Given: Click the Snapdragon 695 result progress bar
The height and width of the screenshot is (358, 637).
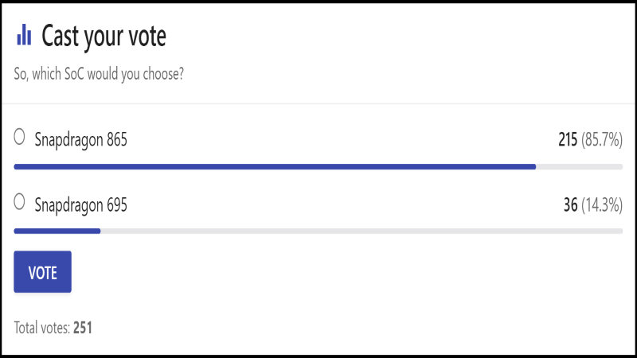Looking at the screenshot, I should click(x=318, y=231).
